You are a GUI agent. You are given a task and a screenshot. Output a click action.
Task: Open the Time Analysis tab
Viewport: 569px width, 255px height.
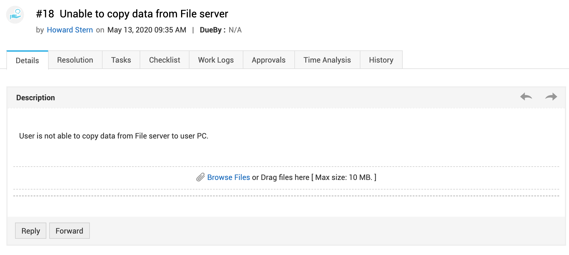click(x=327, y=60)
